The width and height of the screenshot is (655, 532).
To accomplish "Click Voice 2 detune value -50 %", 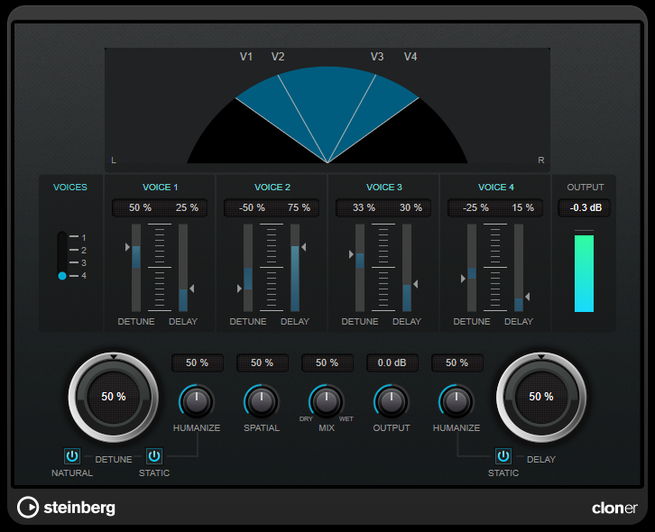I will tap(252, 207).
